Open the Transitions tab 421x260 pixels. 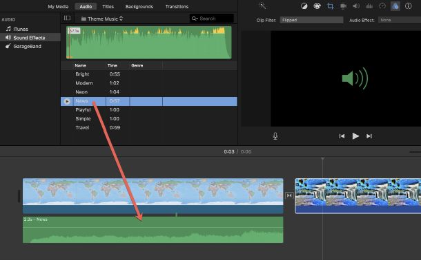coord(177,6)
